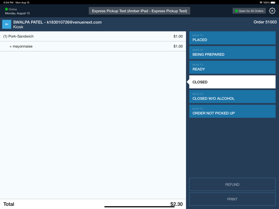Screen dimensions: 279x209
Task: Open settings via the gear icon
Action: click(x=272, y=11)
